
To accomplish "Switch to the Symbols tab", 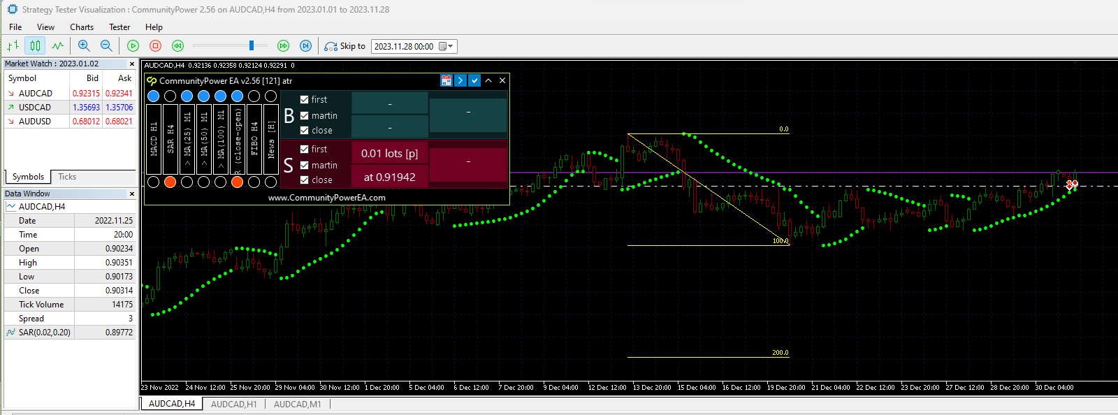I will (28, 177).
